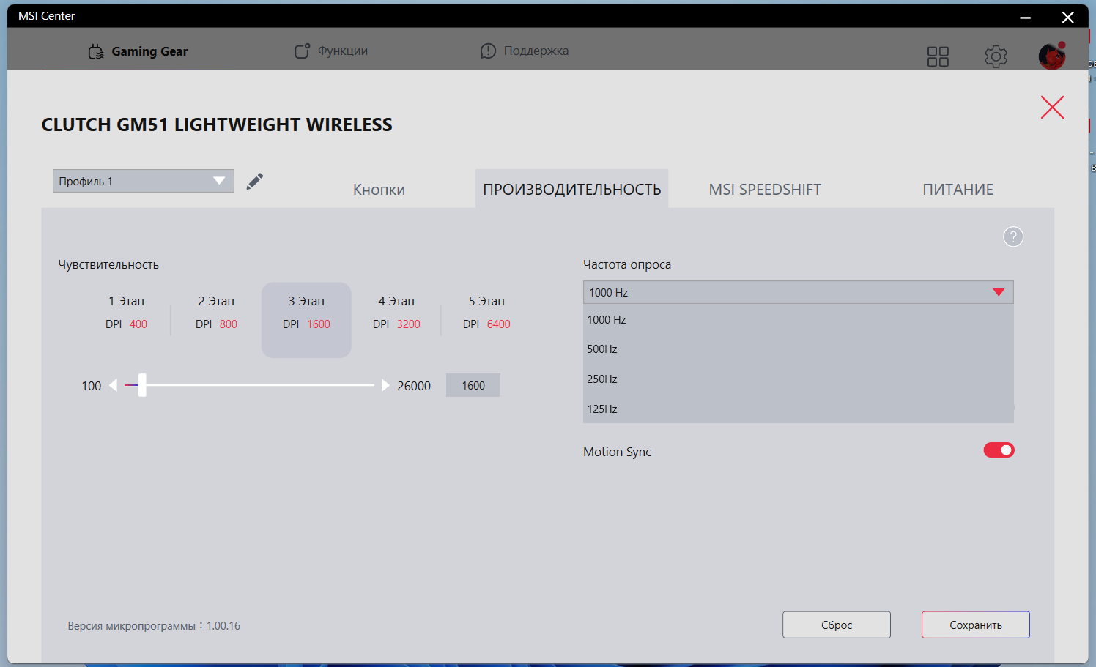Choose 250Hz polling rate option
This screenshot has width=1096, height=667.
pos(799,379)
